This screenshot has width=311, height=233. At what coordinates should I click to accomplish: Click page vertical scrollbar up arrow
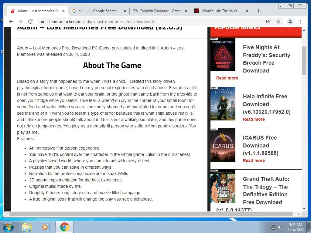304,30
